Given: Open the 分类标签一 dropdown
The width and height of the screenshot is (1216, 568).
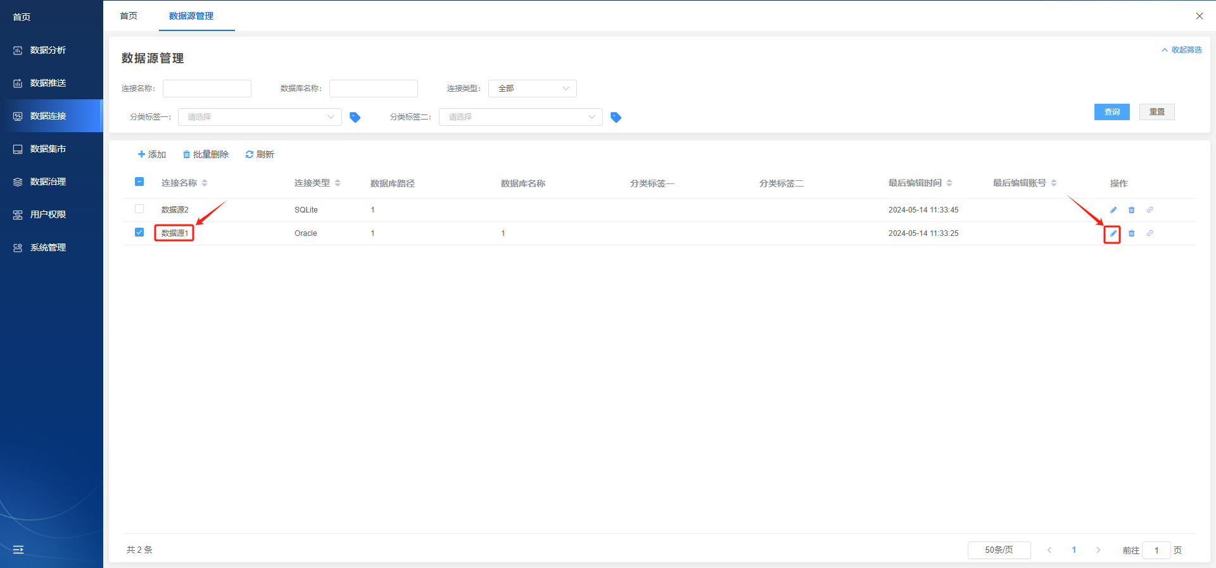Looking at the screenshot, I should point(260,117).
